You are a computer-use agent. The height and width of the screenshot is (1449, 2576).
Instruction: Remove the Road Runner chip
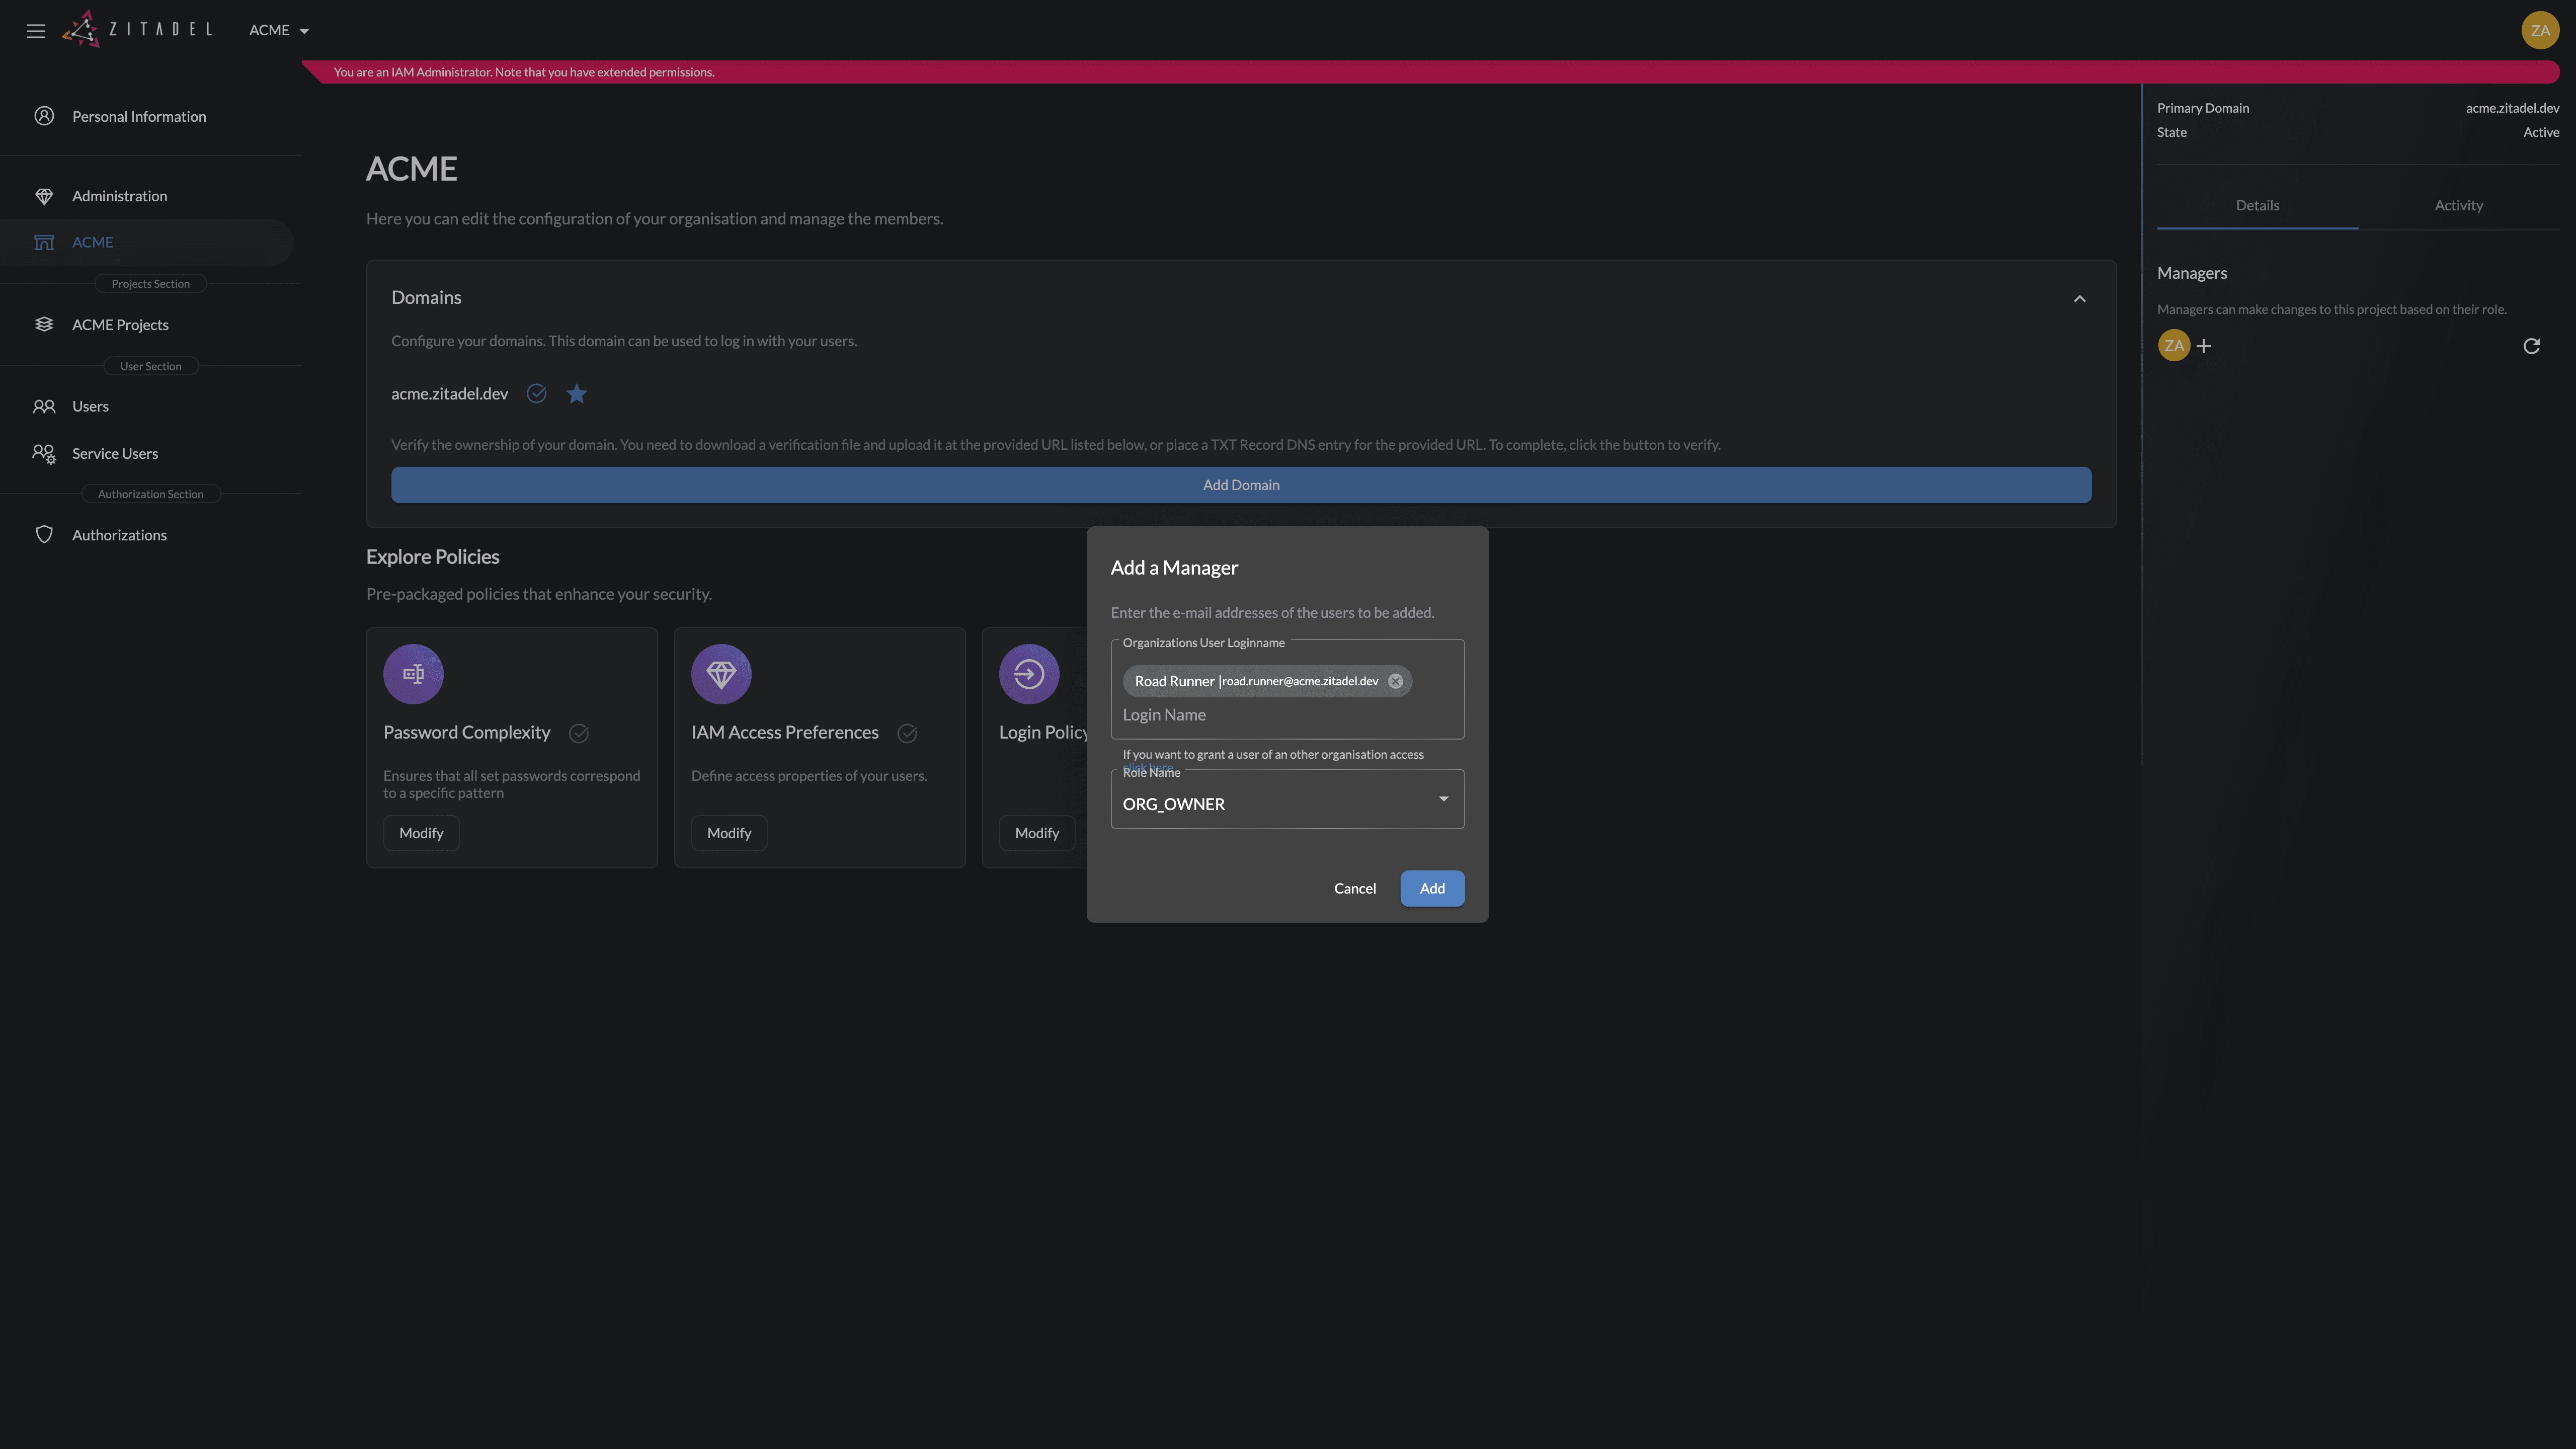(1395, 681)
